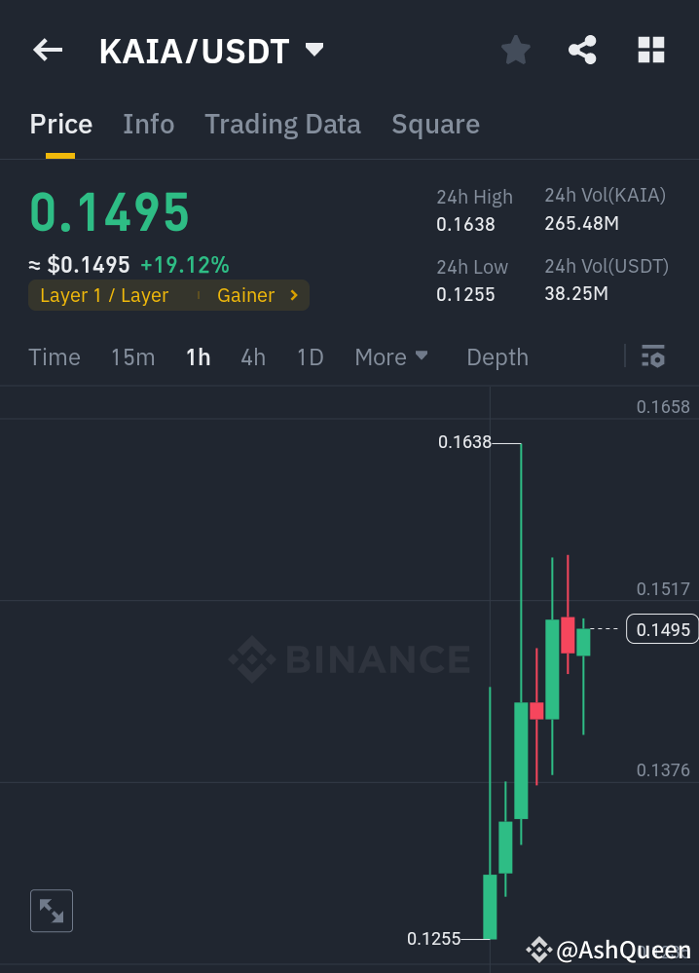Open the trading pair selector dropdown
Screen dimensions: 699x973
[x=313, y=50]
